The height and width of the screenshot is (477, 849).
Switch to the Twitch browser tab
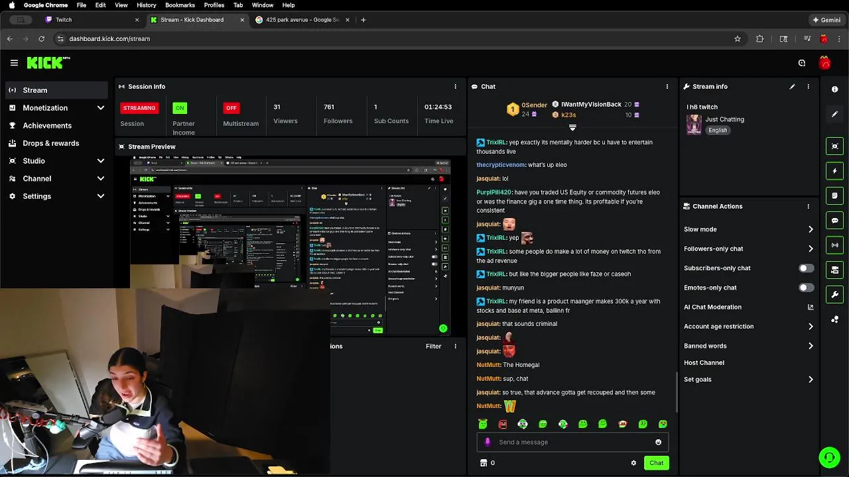[x=92, y=20]
